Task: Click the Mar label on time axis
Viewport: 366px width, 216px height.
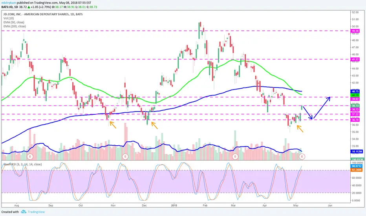Action: (x=233, y=205)
